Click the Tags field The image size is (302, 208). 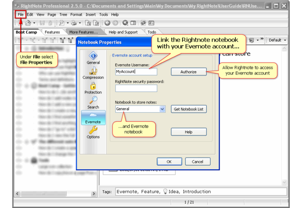[x=201, y=191]
